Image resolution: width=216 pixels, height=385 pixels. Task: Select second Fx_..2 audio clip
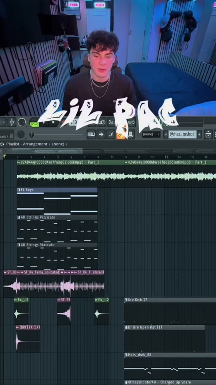pos(102,311)
